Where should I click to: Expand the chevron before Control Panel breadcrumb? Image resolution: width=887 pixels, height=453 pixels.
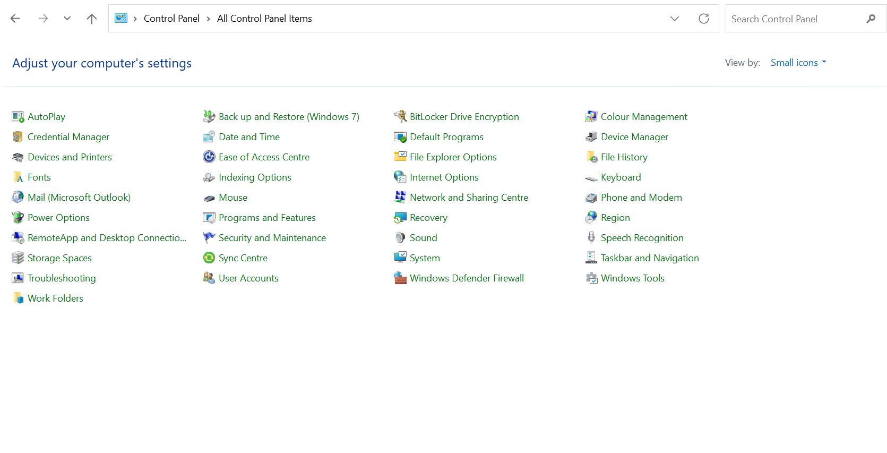(135, 19)
